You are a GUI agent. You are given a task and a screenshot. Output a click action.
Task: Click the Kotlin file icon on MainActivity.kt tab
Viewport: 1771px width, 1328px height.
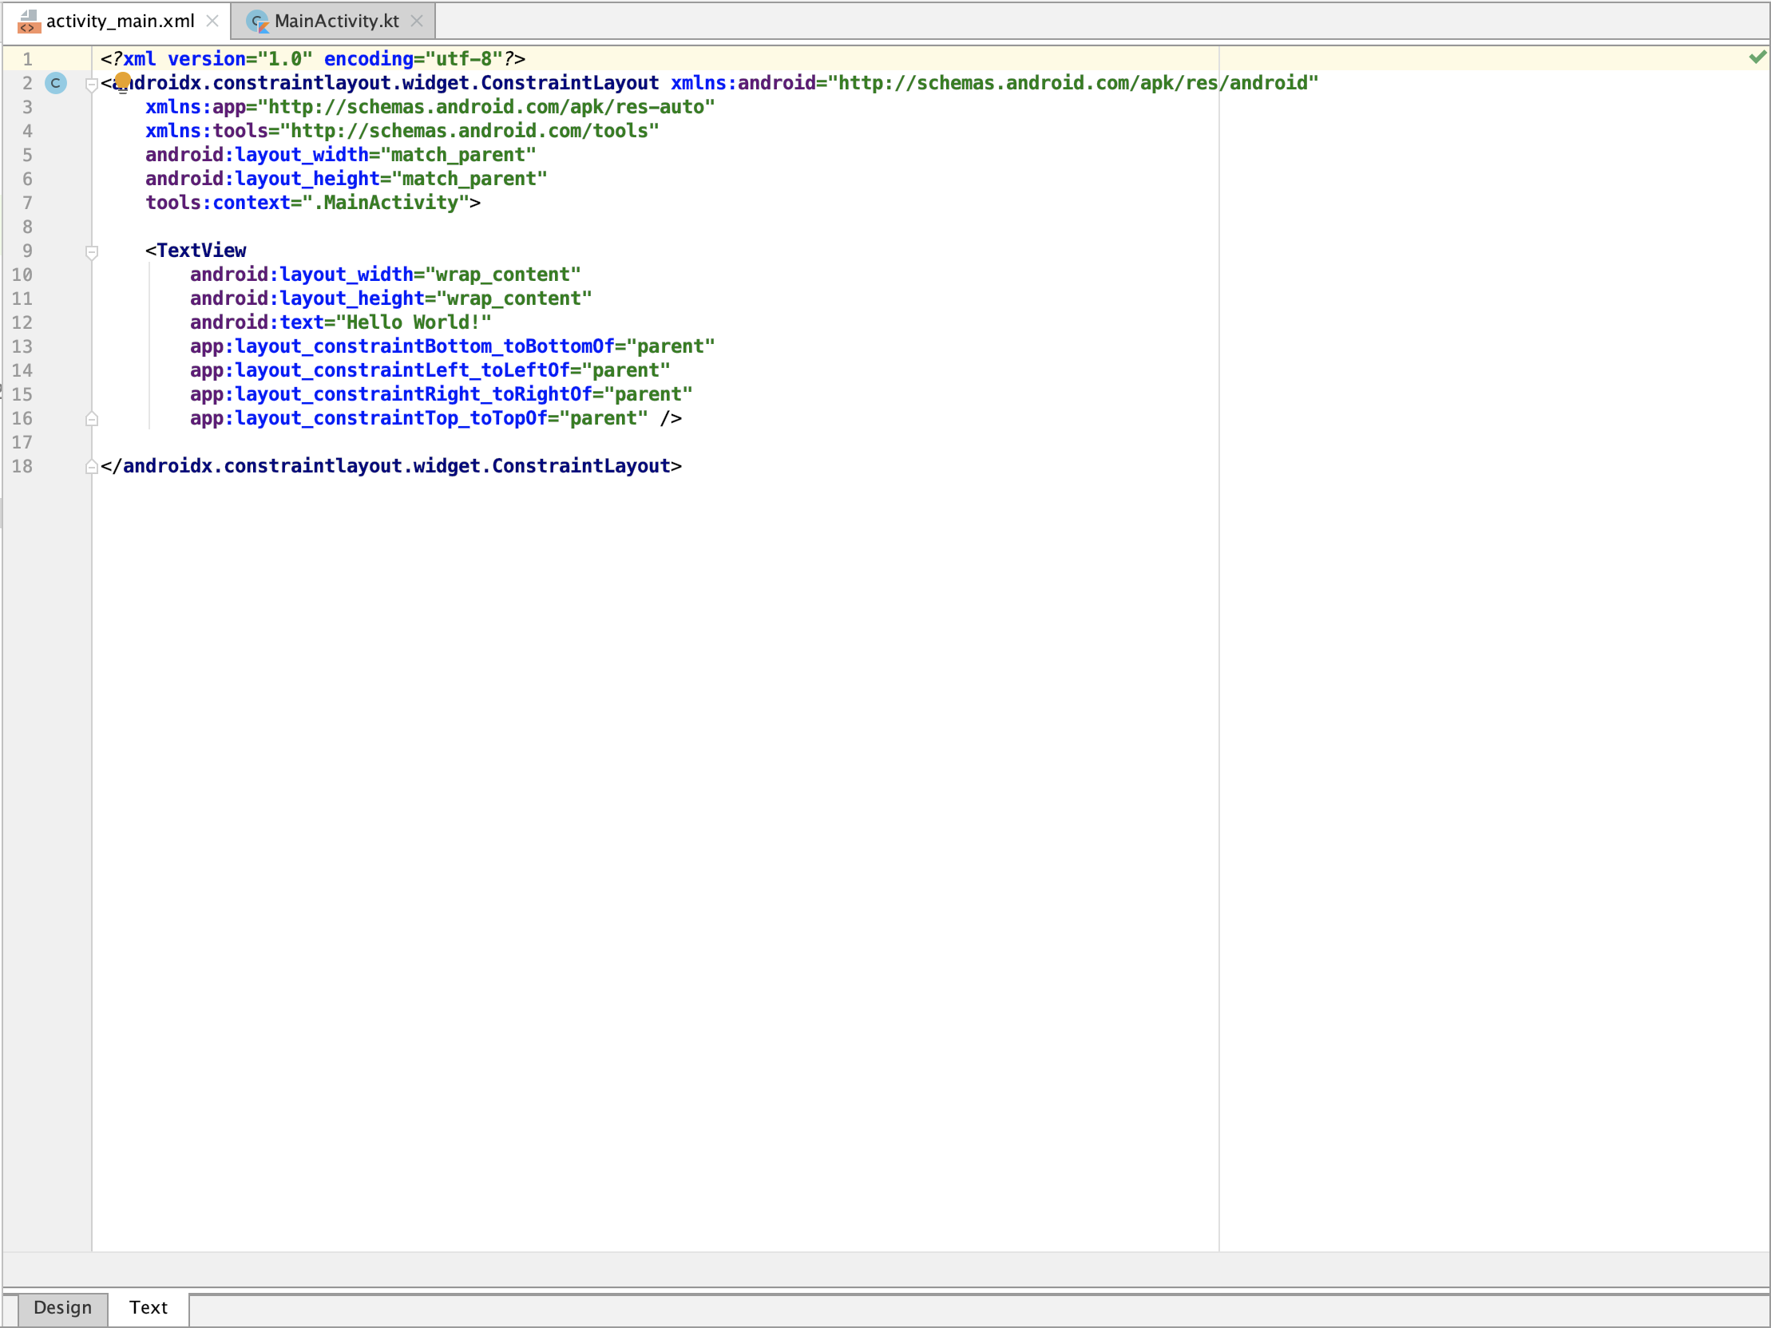tap(257, 22)
